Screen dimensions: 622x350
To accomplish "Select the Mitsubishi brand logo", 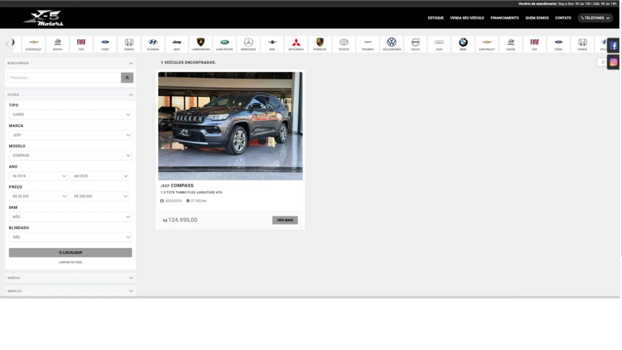I will (296, 44).
